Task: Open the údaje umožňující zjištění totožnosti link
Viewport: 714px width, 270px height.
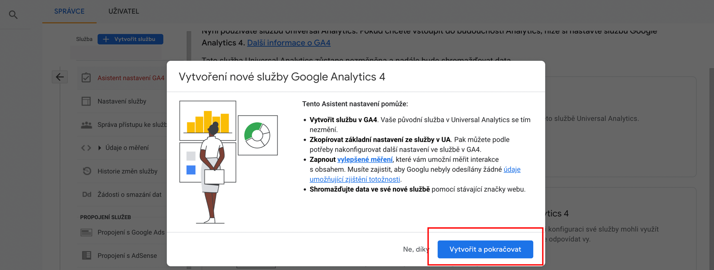Action: tap(415, 174)
